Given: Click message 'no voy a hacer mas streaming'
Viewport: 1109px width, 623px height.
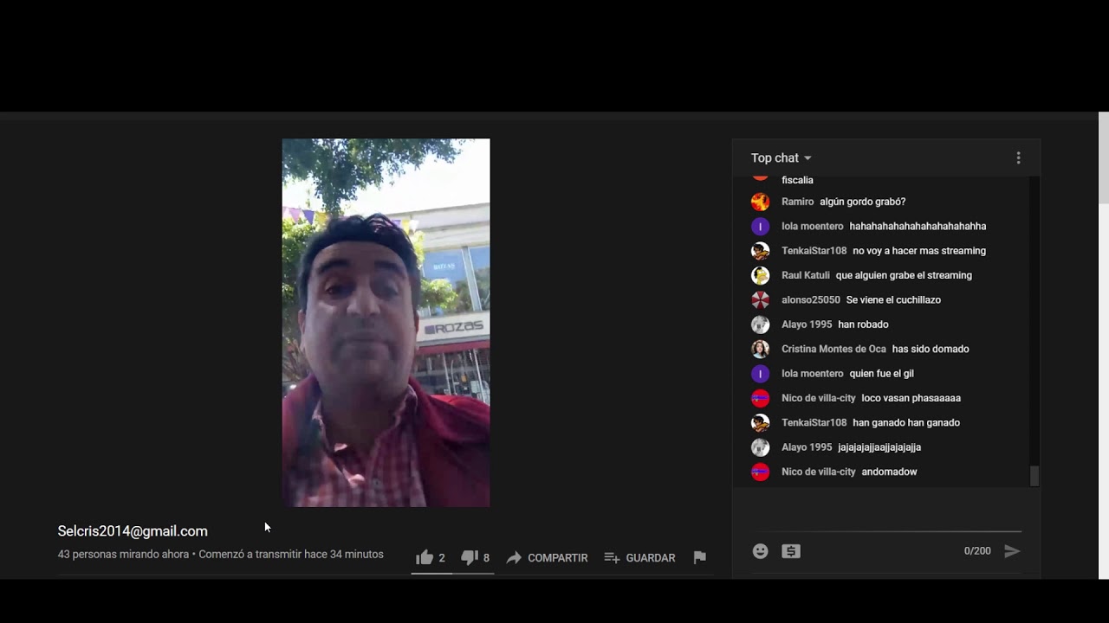Looking at the screenshot, I should click(x=919, y=251).
